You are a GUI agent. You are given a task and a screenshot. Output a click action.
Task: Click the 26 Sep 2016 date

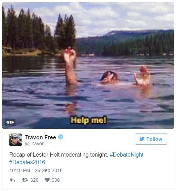pos(49,170)
